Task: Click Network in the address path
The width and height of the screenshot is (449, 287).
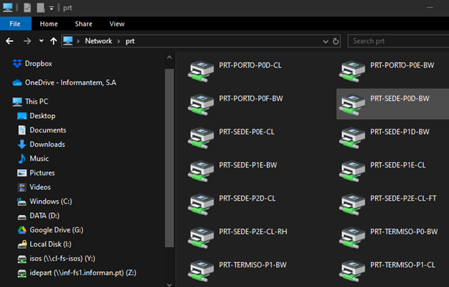Action: coord(99,41)
